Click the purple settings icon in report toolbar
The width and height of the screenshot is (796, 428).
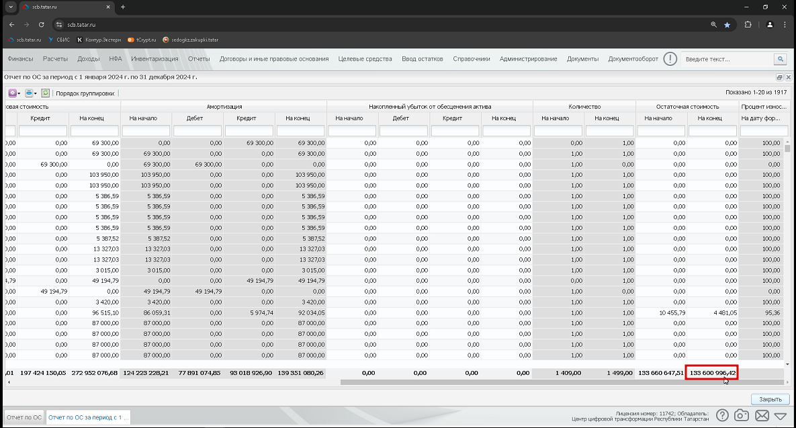pyautogui.click(x=12, y=93)
